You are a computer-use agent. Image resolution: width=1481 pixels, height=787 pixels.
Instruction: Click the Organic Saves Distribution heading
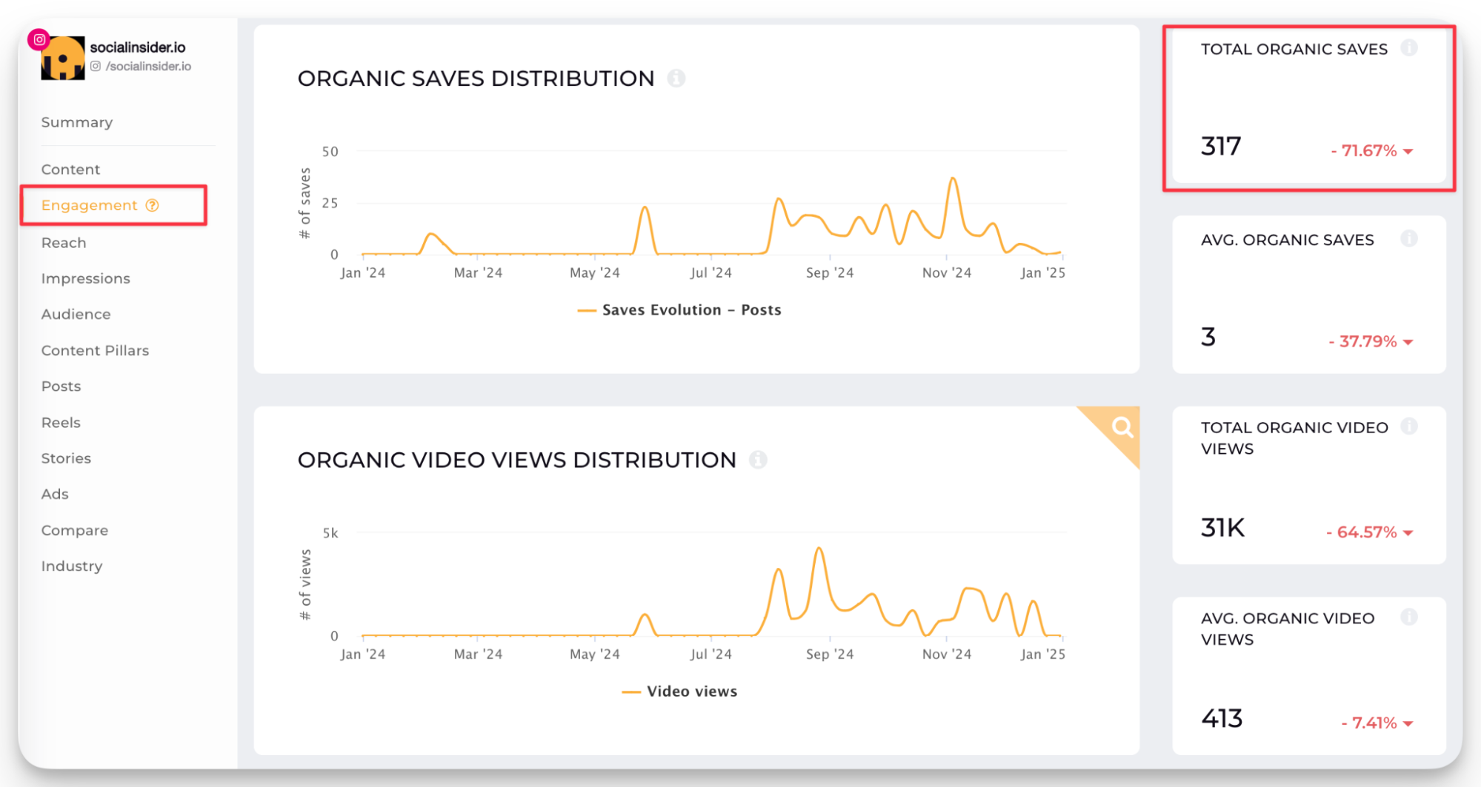click(476, 78)
